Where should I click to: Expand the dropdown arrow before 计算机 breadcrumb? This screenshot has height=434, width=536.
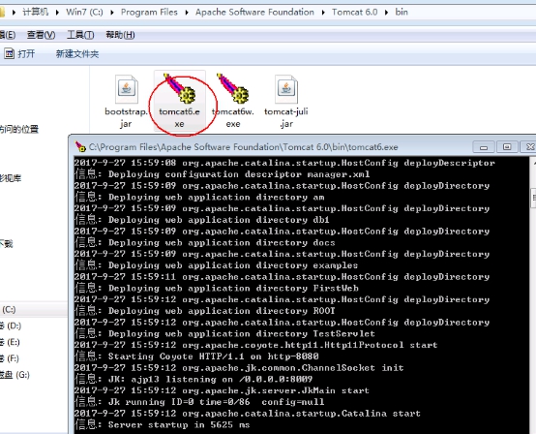[x=14, y=13]
